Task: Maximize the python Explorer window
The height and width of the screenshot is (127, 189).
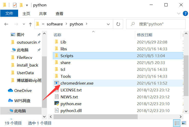Action: point(166,5)
